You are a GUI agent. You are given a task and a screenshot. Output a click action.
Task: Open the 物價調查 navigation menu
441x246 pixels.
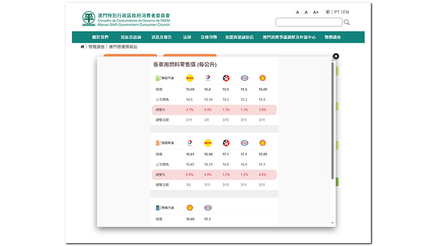(332, 38)
